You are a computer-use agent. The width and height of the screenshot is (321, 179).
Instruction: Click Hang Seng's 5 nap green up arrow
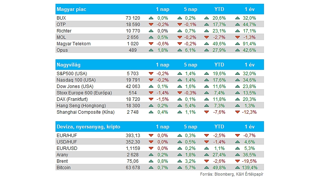179,105
